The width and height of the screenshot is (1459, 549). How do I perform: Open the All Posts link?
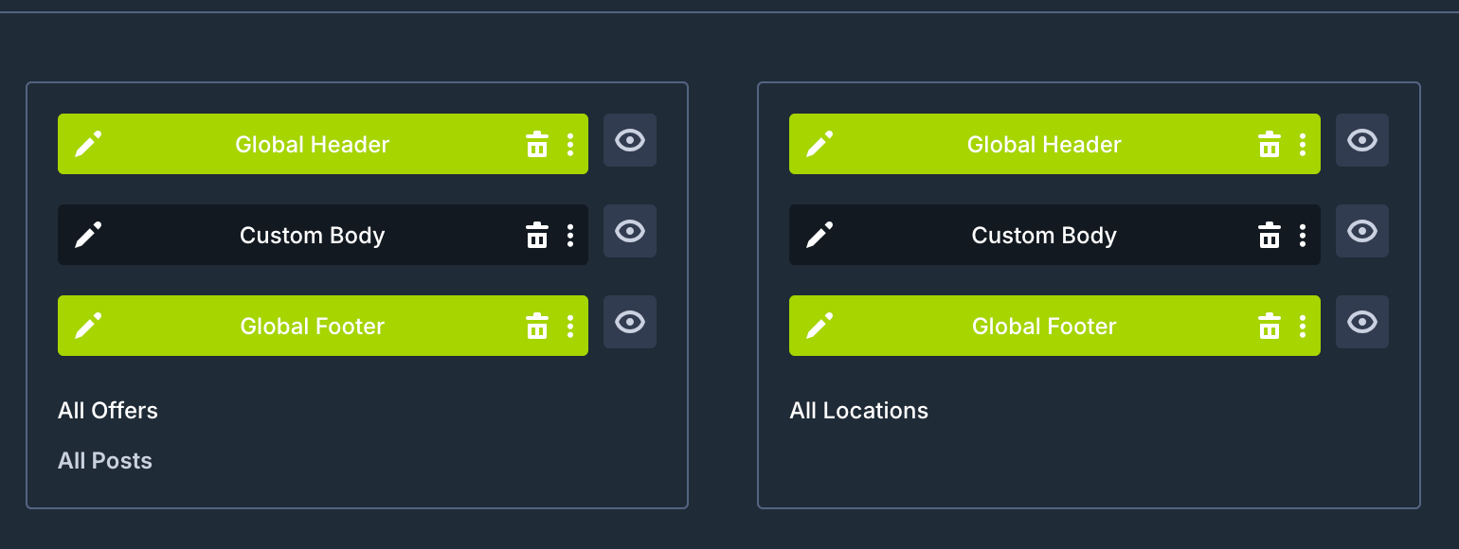click(105, 461)
